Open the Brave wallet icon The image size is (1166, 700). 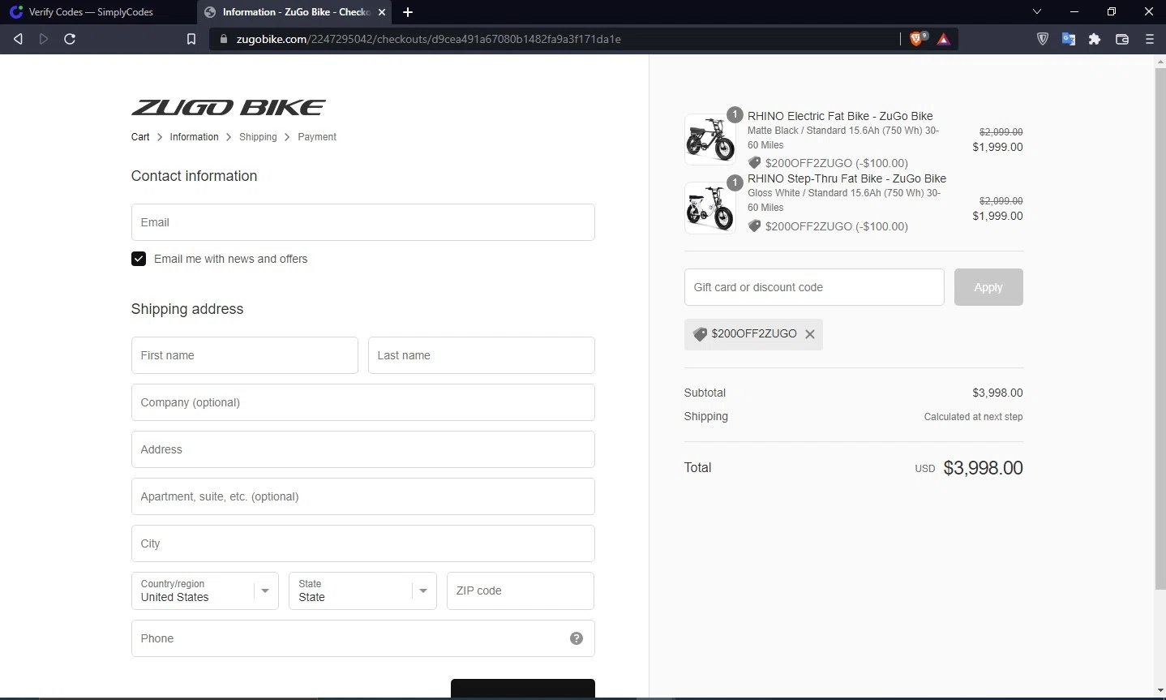point(1122,39)
